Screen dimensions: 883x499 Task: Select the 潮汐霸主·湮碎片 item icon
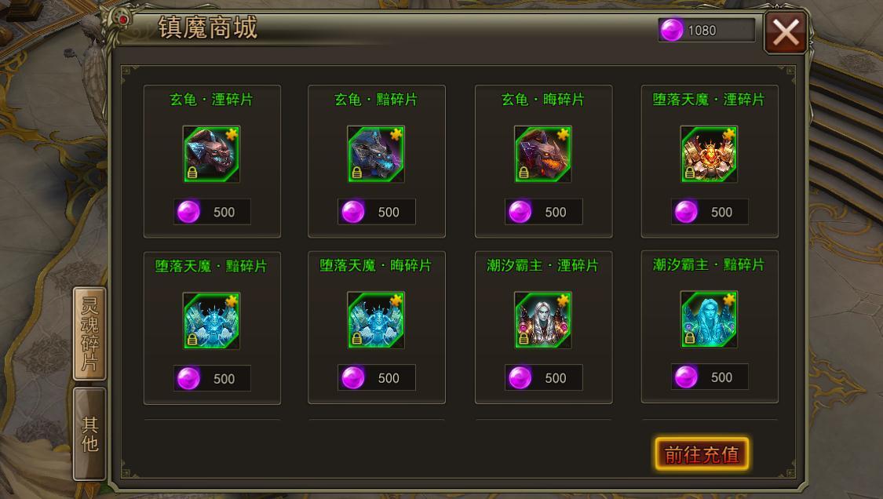(543, 320)
